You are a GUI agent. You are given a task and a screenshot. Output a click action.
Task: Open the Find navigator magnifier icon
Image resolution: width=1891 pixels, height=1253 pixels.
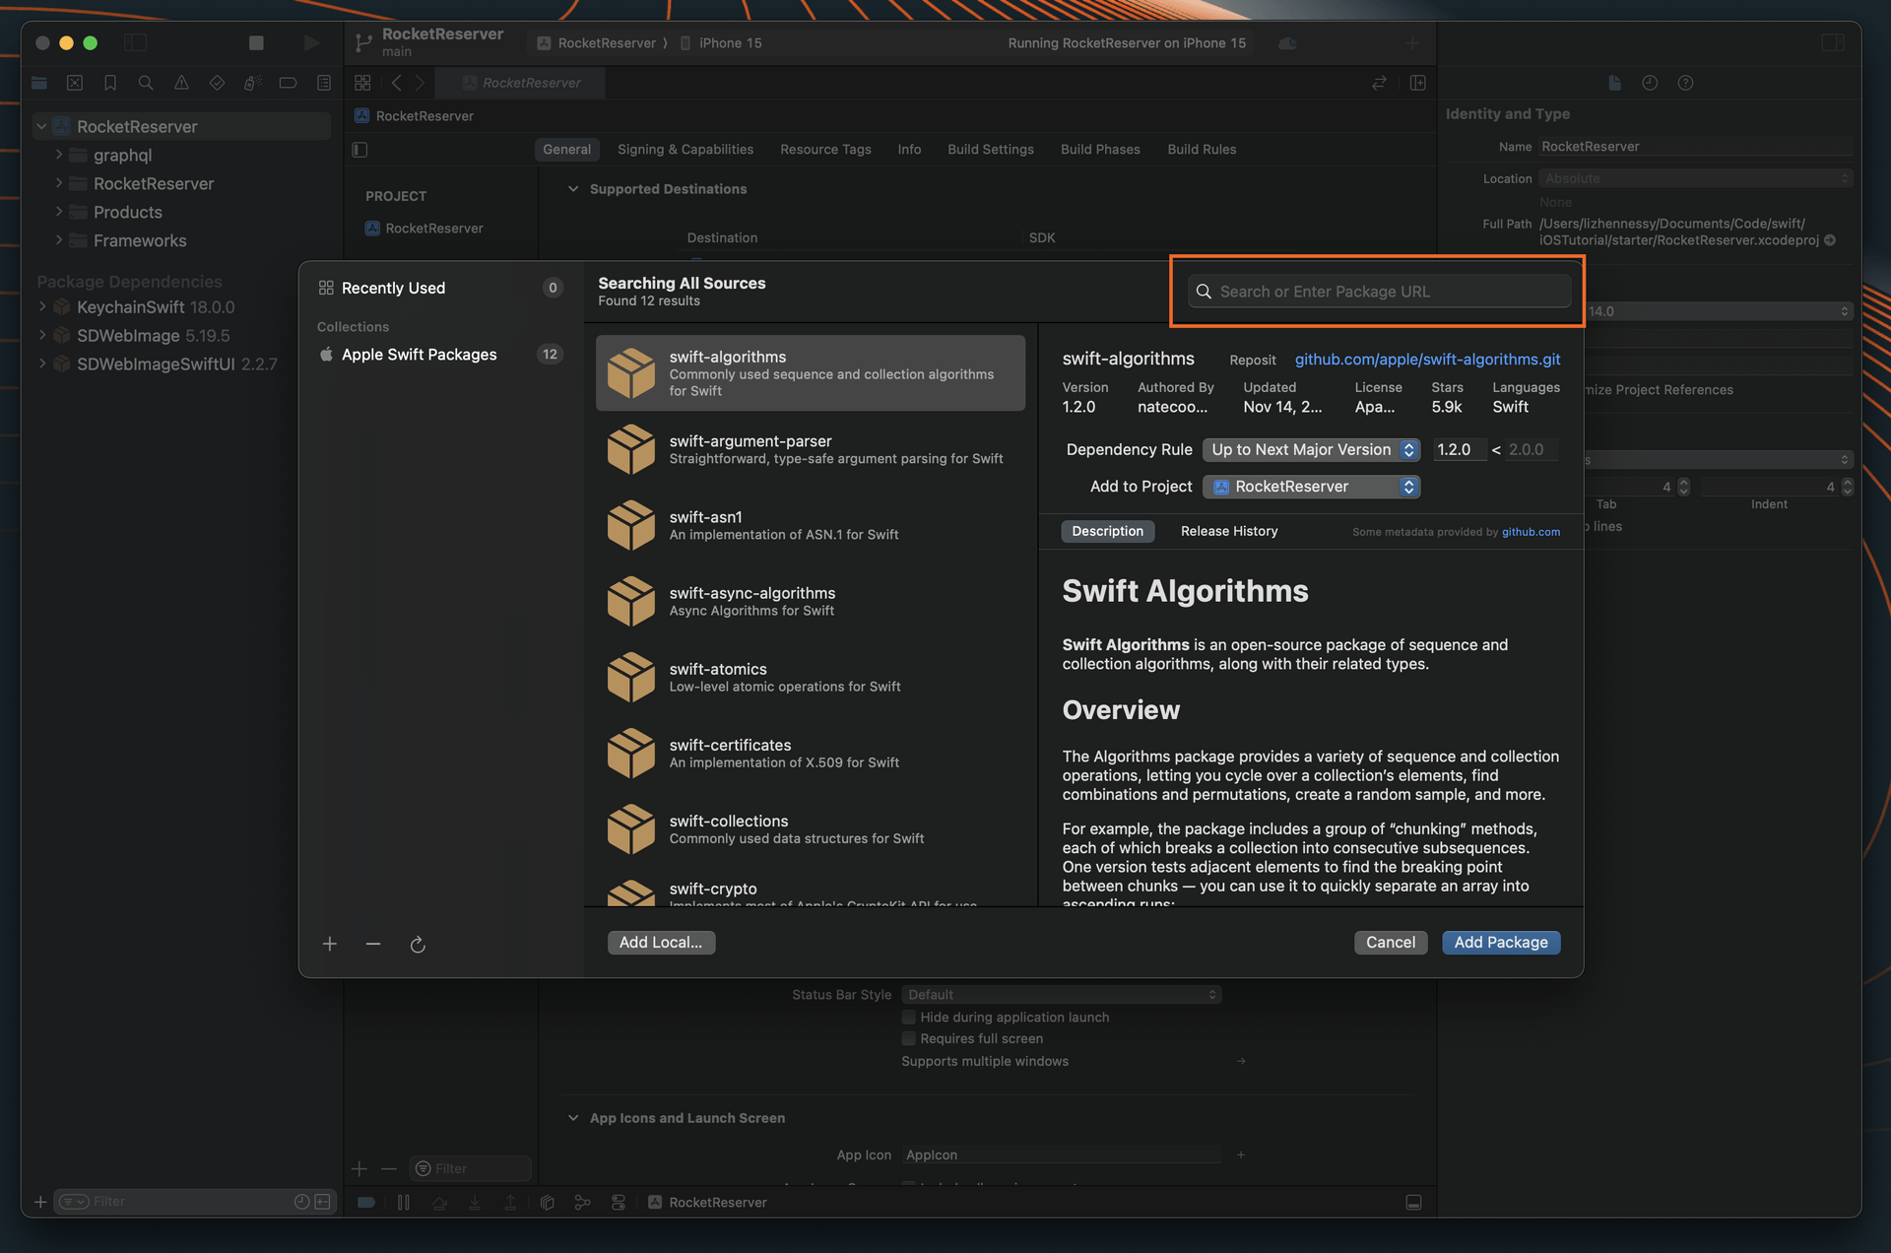[146, 83]
